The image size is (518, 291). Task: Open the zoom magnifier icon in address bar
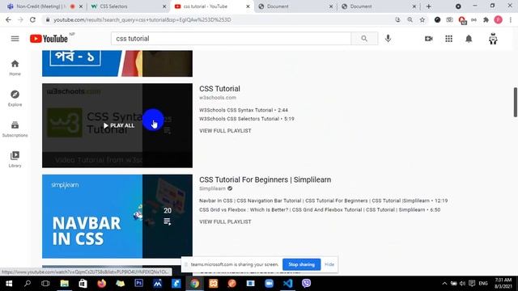point(410,19)
